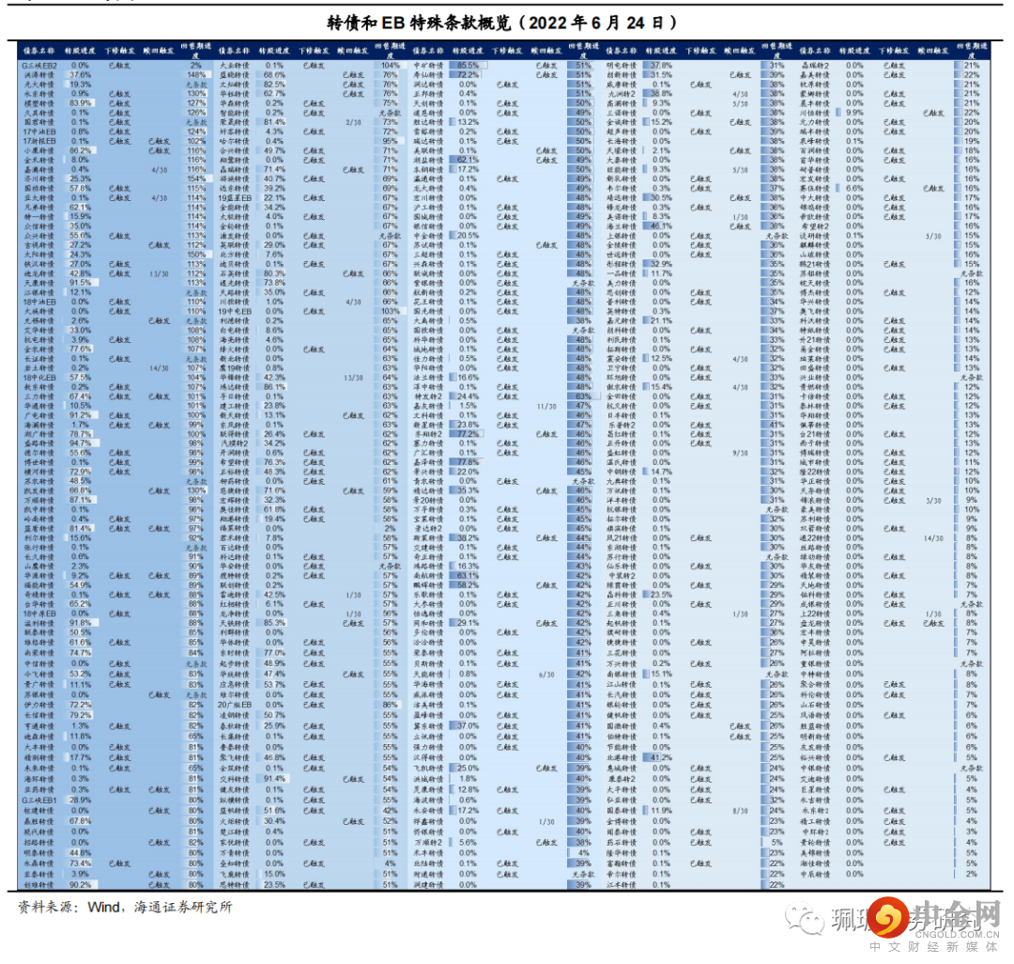Click the 83.9% conversion progress cell
The image size is (1014, 964).
coord(80,102)
